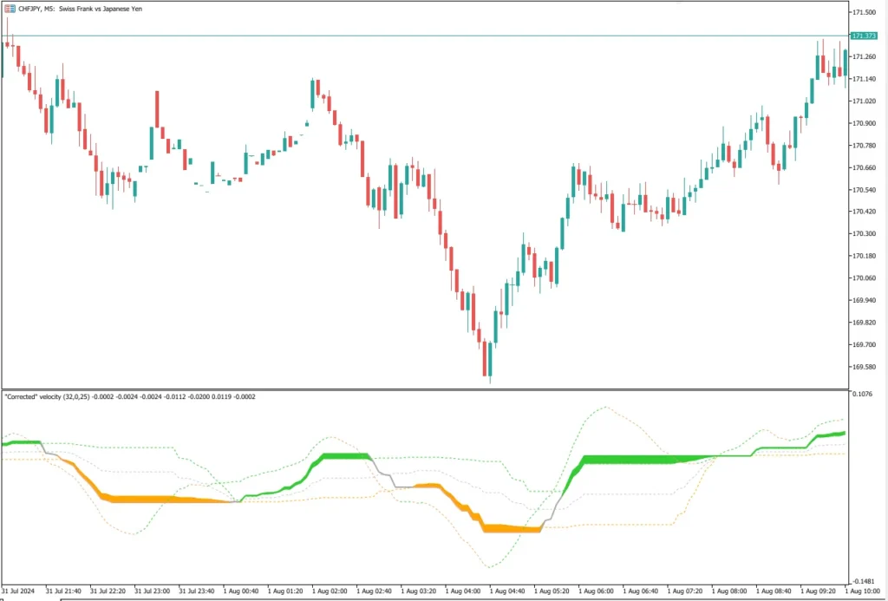This screenshot has height=601, width=888.
Task: Click the 31 Jul 2024 date label
Action: pos(22,591)
